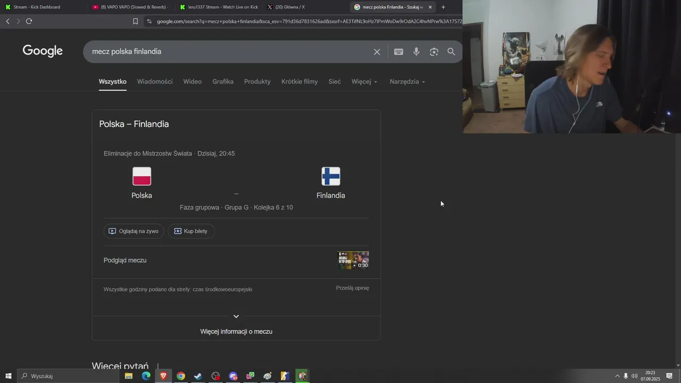This screenshot has width=681, height=383.
Task: Click the Prześlij opinię link
Action: [x=352, y=288]
